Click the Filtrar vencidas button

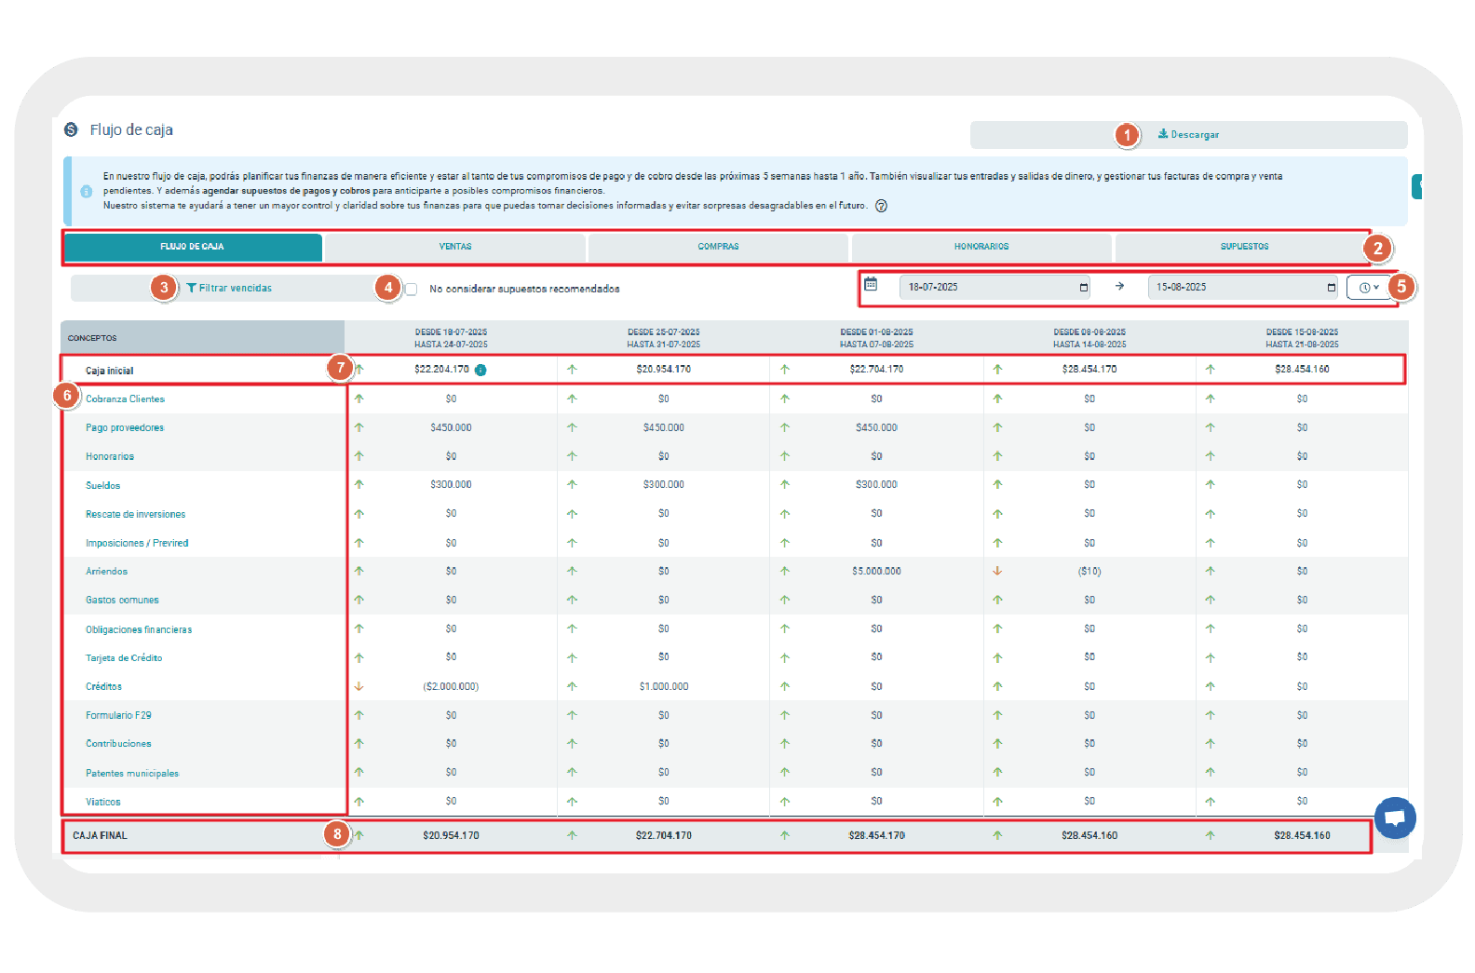pyautogui.click(x=229, y=288)
